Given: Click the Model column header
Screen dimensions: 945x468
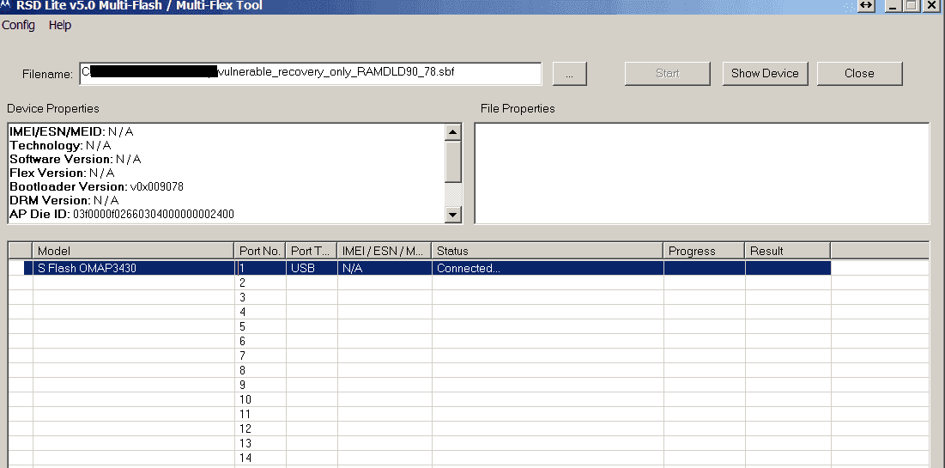Looking at the screenshot, I should [x=133, y=251].
